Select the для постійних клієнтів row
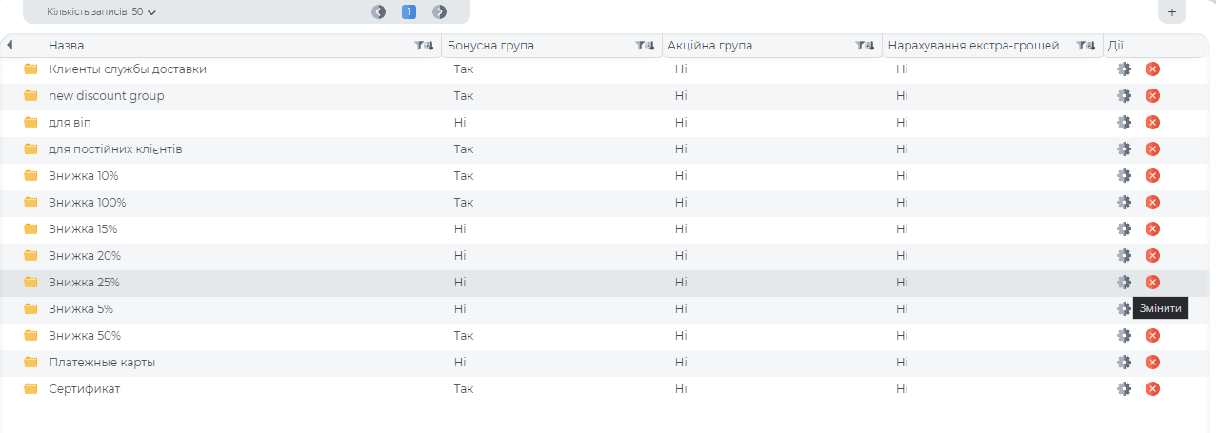 tap(115, 148)
